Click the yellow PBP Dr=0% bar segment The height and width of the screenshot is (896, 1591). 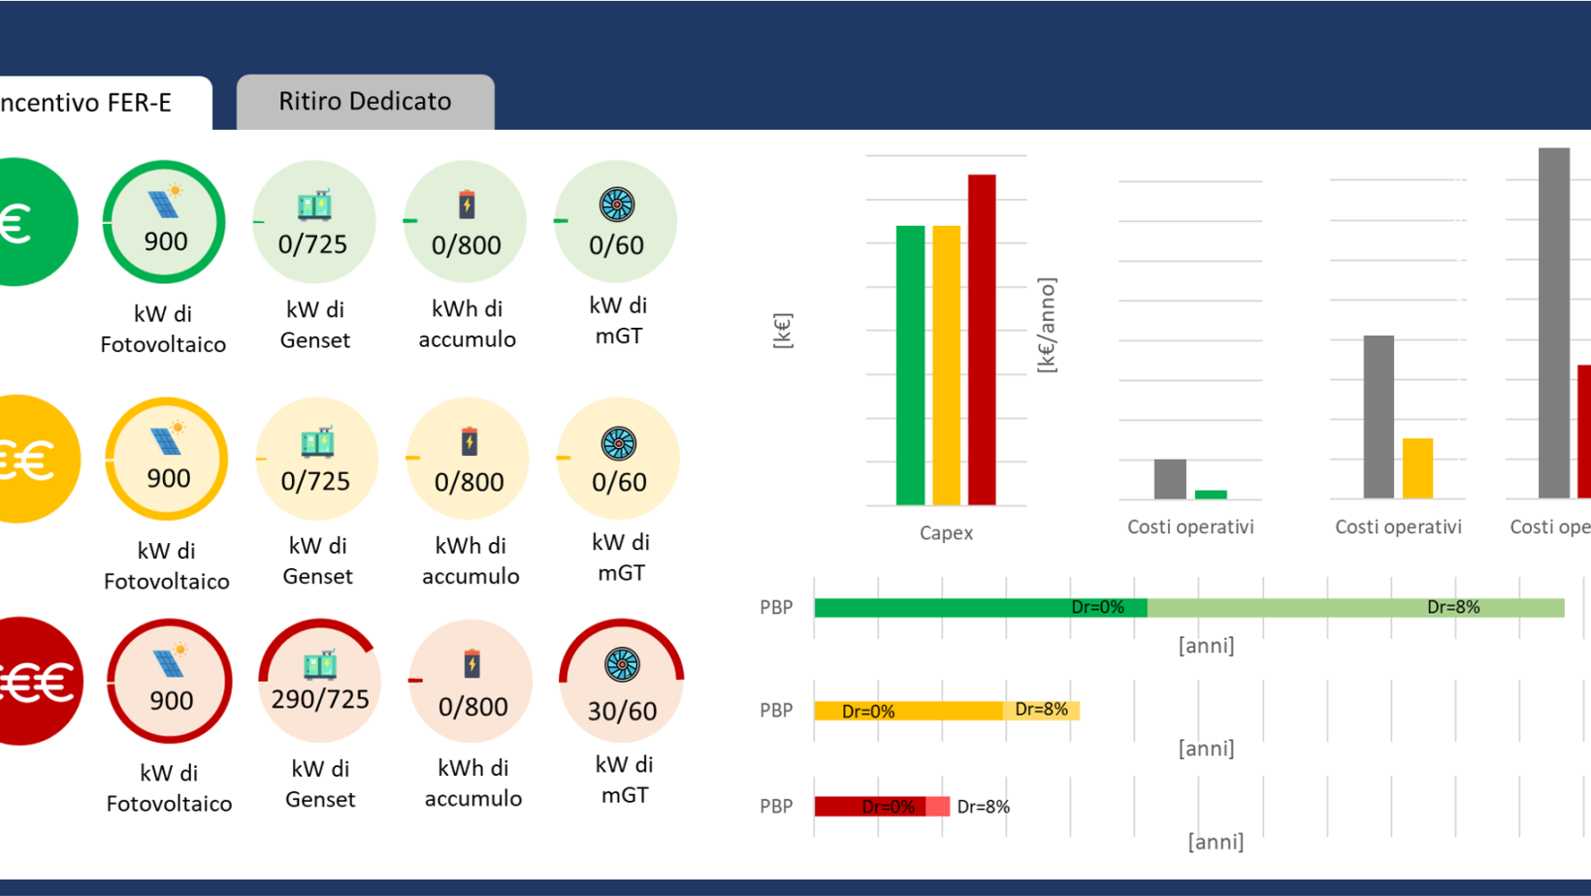909,711
